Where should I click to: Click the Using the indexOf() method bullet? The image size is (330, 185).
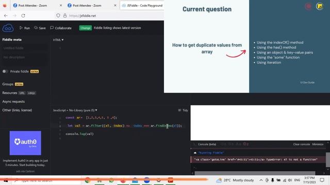pos(280,42)
